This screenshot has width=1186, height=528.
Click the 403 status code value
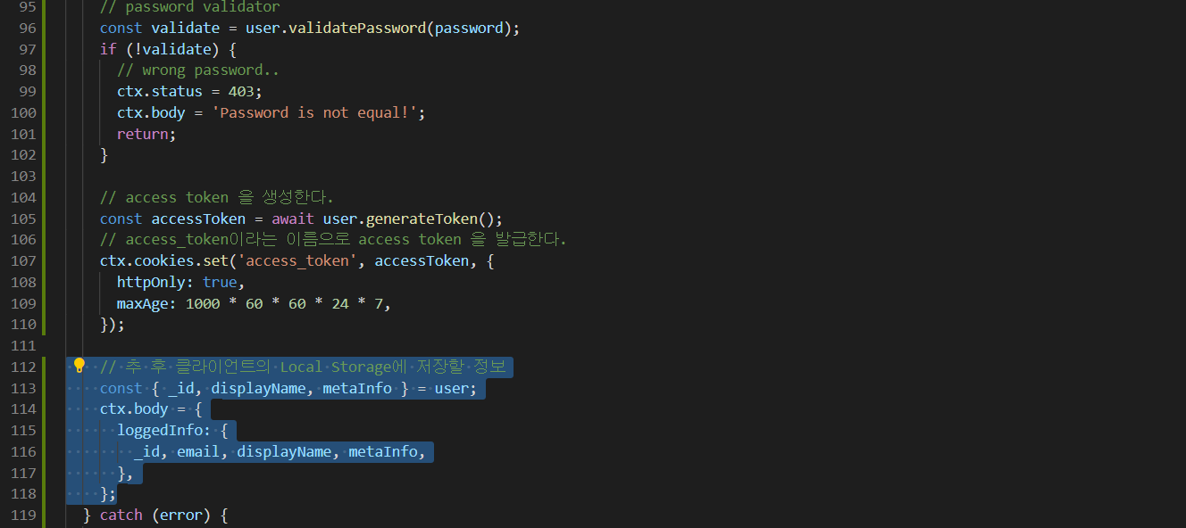click(241, 91)
